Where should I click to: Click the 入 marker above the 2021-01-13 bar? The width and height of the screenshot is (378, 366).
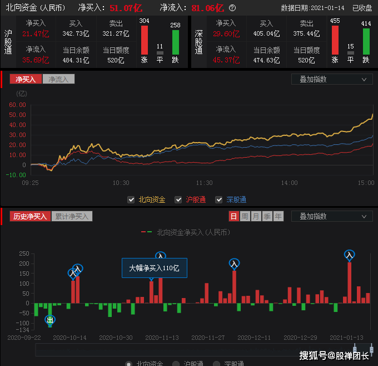349,255
